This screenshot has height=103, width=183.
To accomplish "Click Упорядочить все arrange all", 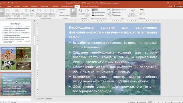I will coord(119,10).
